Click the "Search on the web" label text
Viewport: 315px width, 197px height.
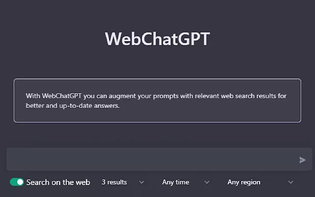pos(58,182)
